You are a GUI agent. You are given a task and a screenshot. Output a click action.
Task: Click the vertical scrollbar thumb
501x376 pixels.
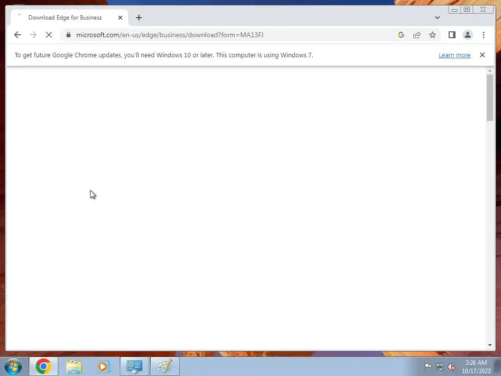[490, 97]
